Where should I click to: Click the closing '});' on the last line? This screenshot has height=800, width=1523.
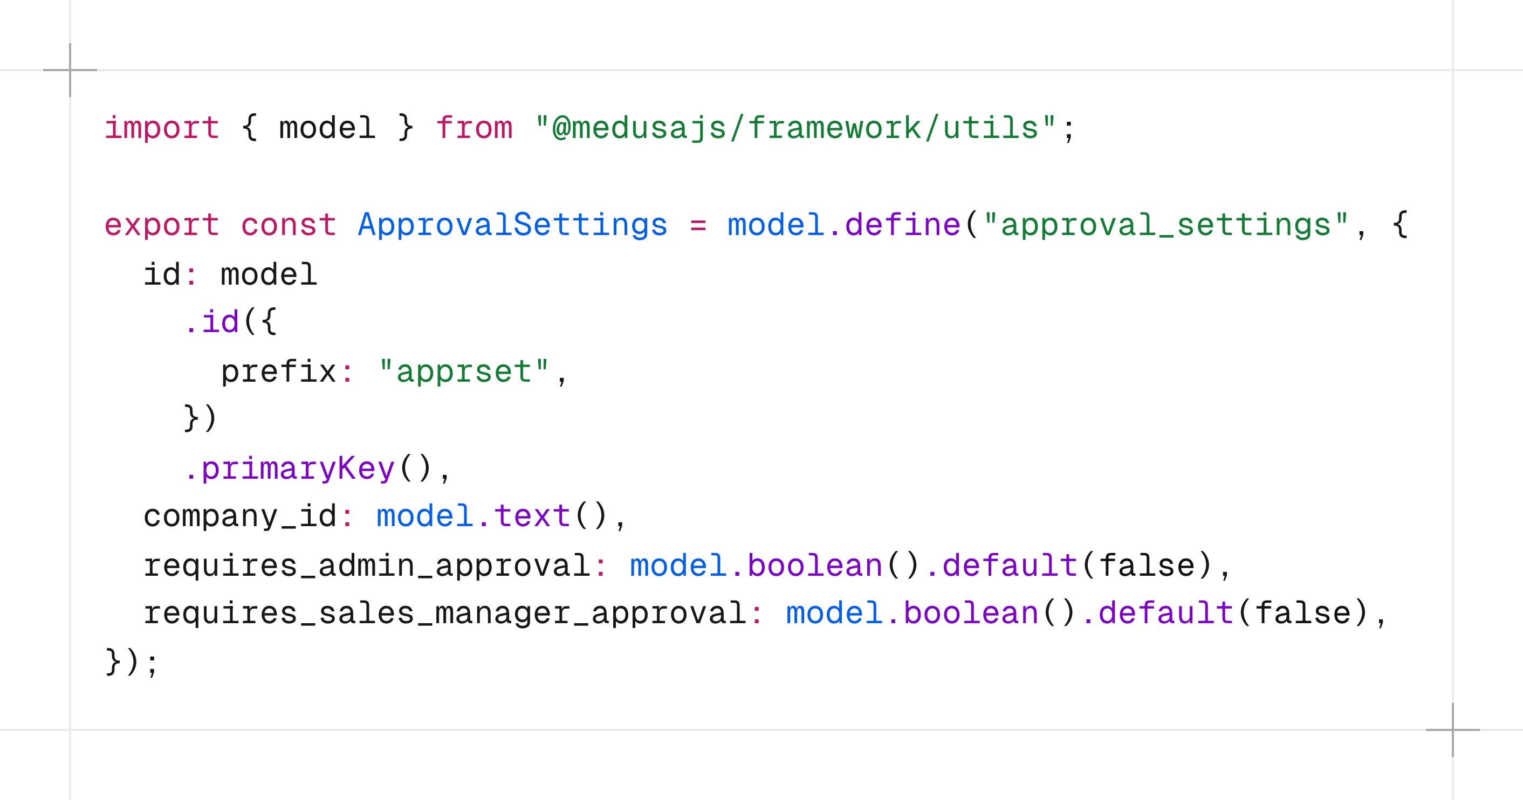click(x=133, y=663)
